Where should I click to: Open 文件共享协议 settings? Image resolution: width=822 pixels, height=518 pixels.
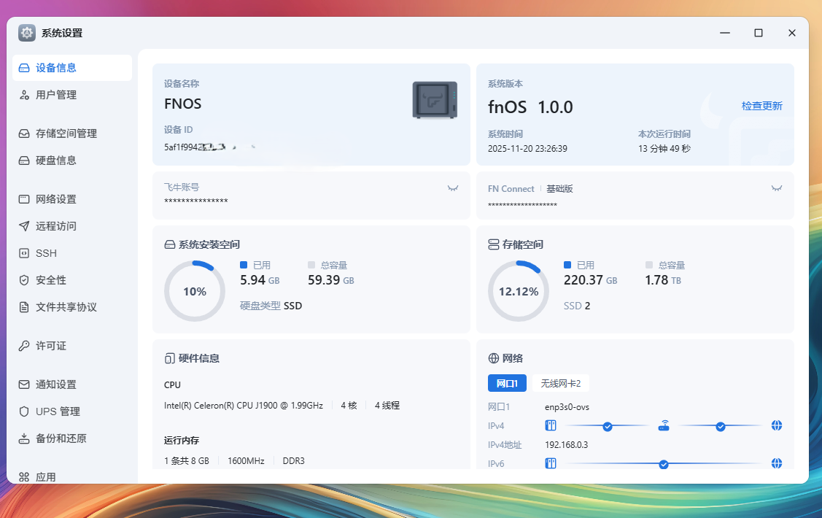pyautogui.click(x=66, y=307)
